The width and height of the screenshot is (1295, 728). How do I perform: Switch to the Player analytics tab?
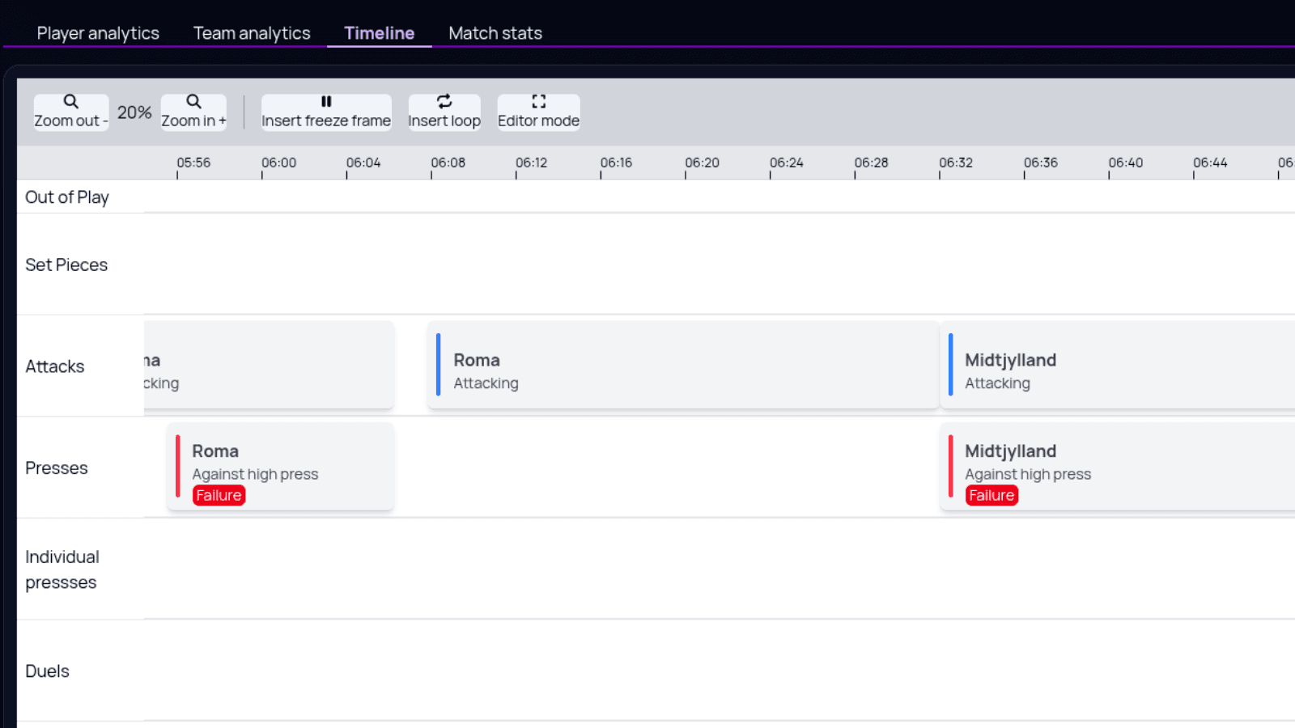point(97,33)
